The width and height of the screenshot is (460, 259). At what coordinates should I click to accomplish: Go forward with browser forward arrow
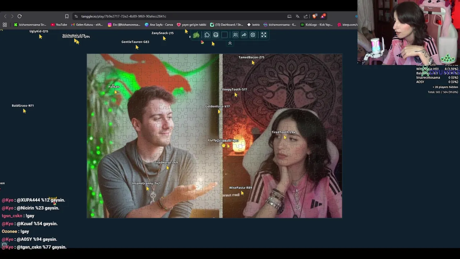(12, 16)
